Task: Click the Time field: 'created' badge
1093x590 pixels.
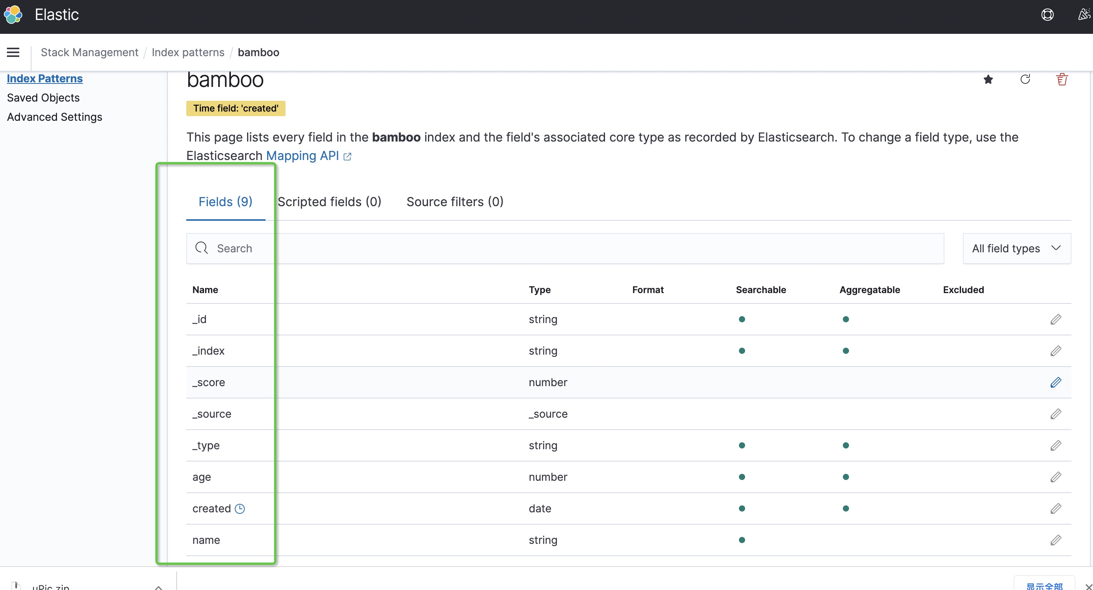Action: (236, 108)
